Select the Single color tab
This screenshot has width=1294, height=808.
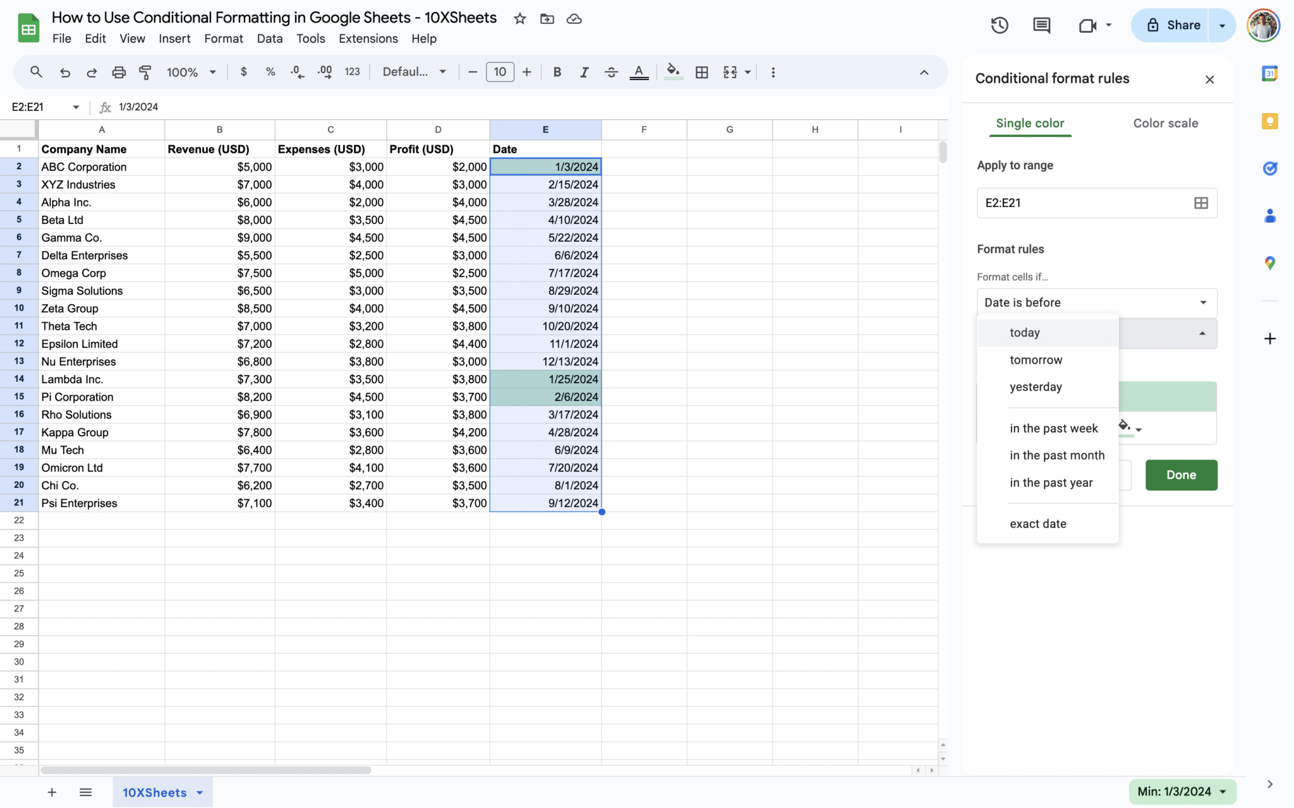click(x=1030, y=123)
